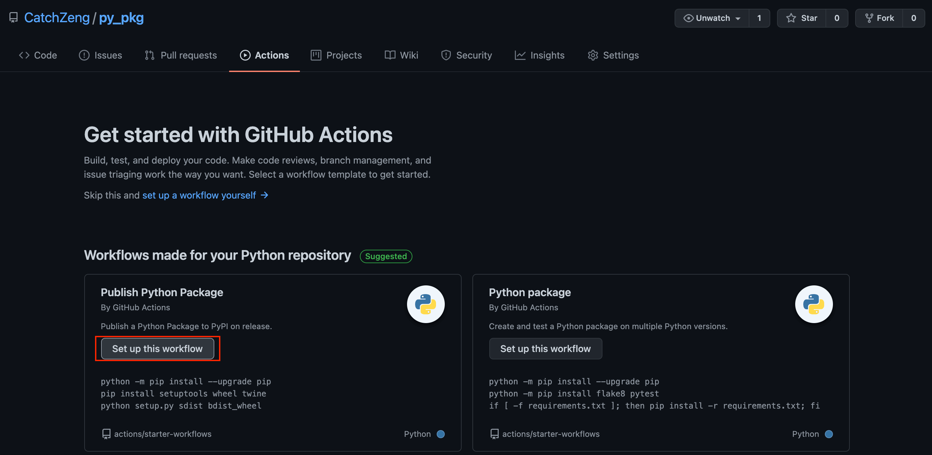
Task: Click the Projects board icon
Action: tap(316, 55)
